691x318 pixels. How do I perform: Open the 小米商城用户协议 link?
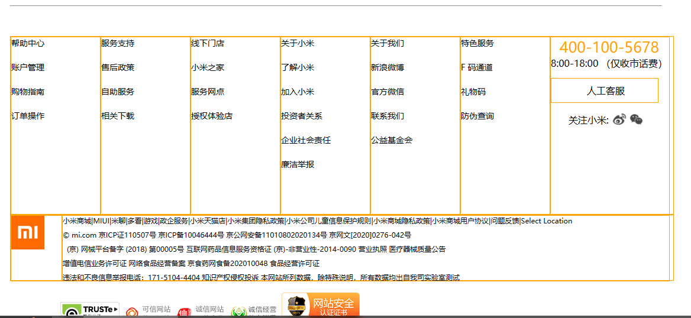click(x=460, y=221)
